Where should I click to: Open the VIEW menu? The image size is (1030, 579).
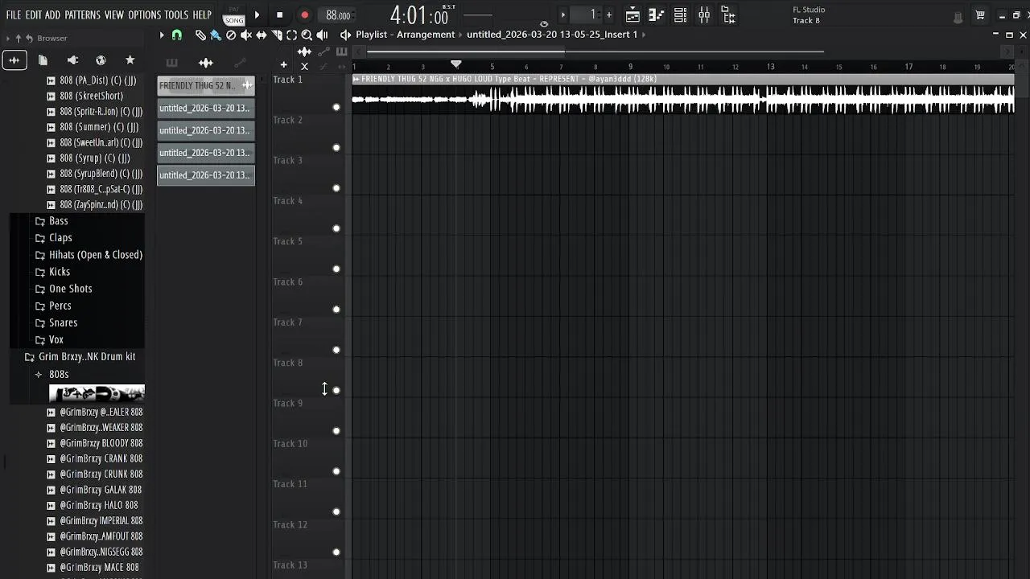(x=114, y=15)
